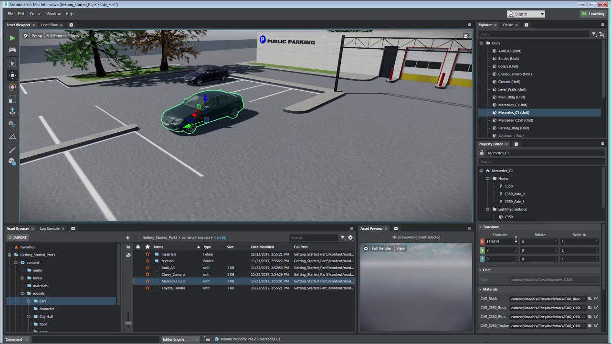The width and height of the screenshot is (611, 344).
Task: Open the Create menu
Action: [35, 14]
